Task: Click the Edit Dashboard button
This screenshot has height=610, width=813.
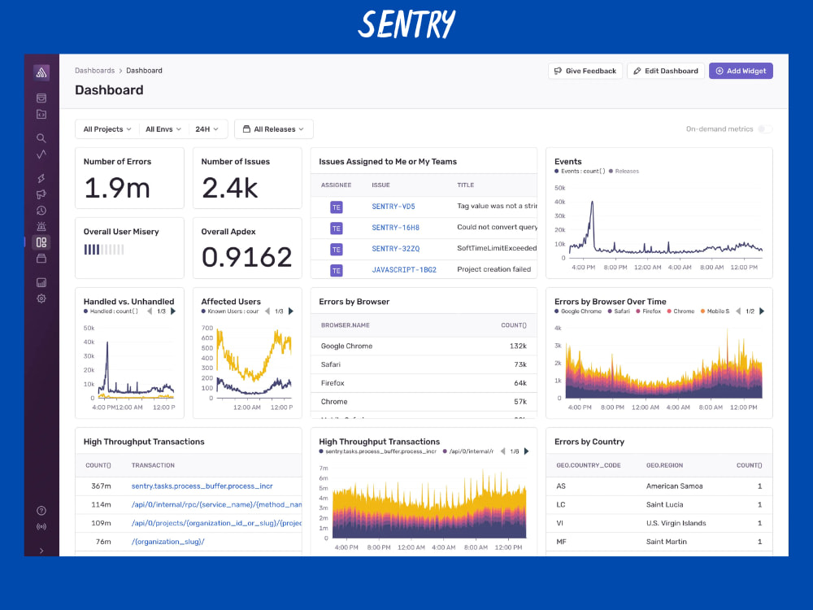Action: pos(666,71)
